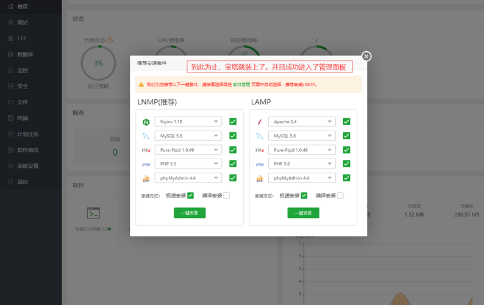Click the calendar icon beside 计划任务
Viewport: 484px width, 305px height.
10,134
